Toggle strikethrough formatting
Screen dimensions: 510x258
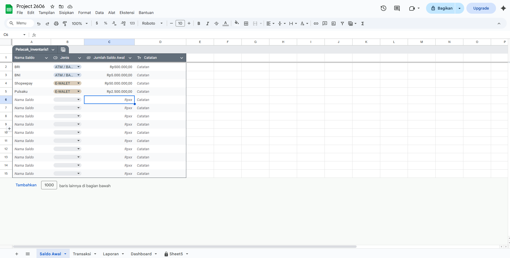[216, 24]
